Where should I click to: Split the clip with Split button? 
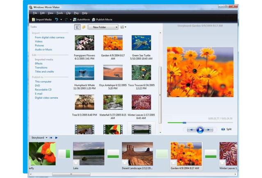click(x=226, y=129)
